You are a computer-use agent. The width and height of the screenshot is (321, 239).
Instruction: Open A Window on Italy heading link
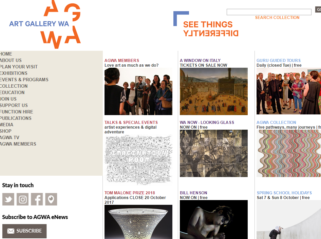click(200, 61)
